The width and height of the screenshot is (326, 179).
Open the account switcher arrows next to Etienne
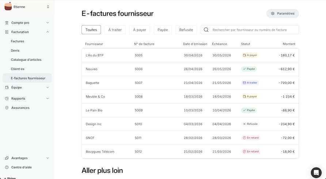click(48, 7)
